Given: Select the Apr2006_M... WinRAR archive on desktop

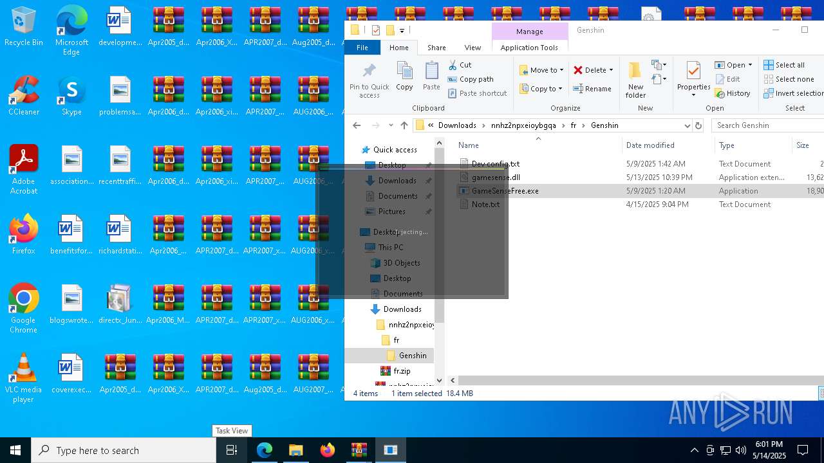Looking at the screenshot, I should pos(168,304).
